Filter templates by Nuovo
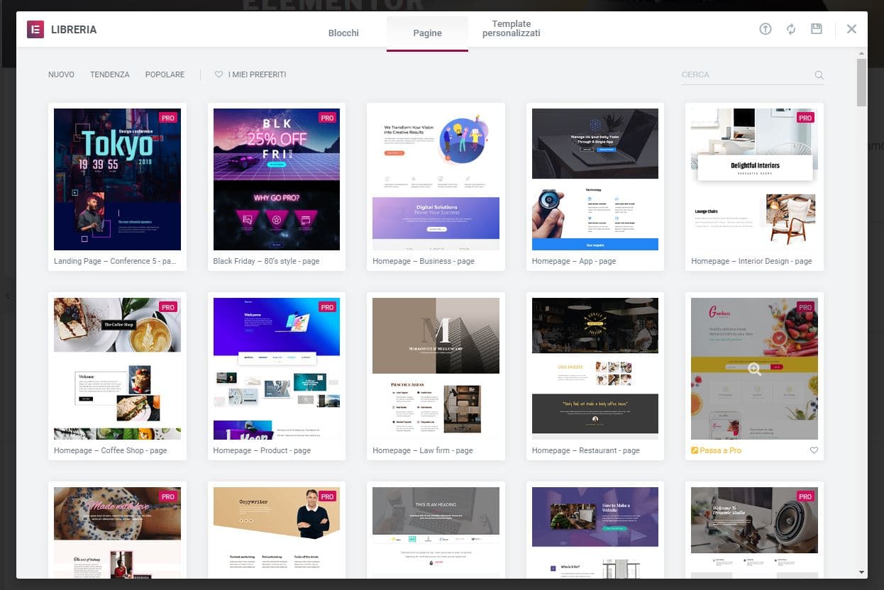 point(61,74)
